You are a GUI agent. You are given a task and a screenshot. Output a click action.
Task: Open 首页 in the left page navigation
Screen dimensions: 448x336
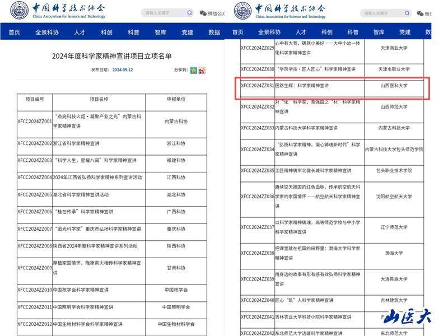pyautogui.click(x=14, y=32)
